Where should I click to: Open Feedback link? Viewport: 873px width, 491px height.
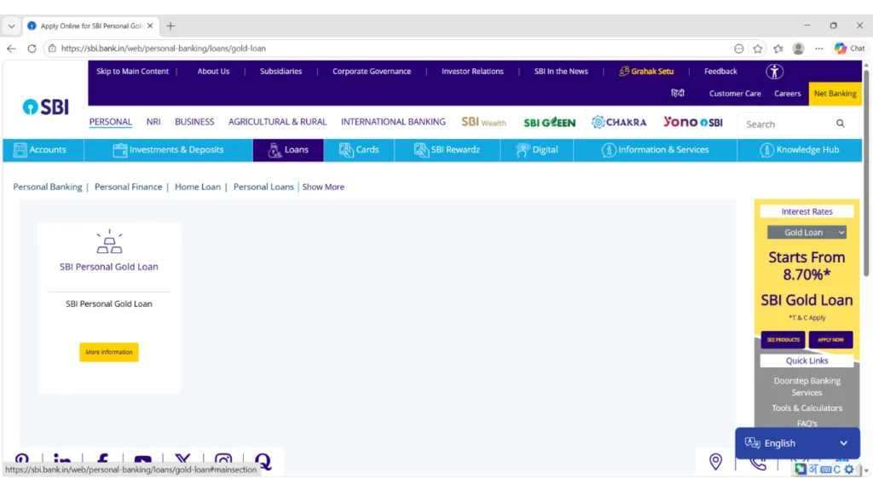click(720, 72)
